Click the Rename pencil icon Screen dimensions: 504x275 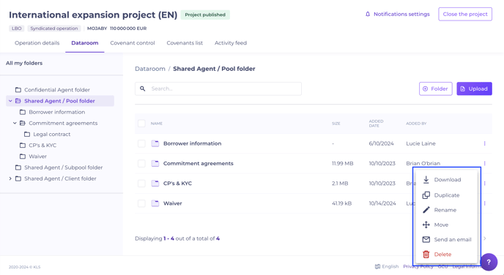[426, 210]
